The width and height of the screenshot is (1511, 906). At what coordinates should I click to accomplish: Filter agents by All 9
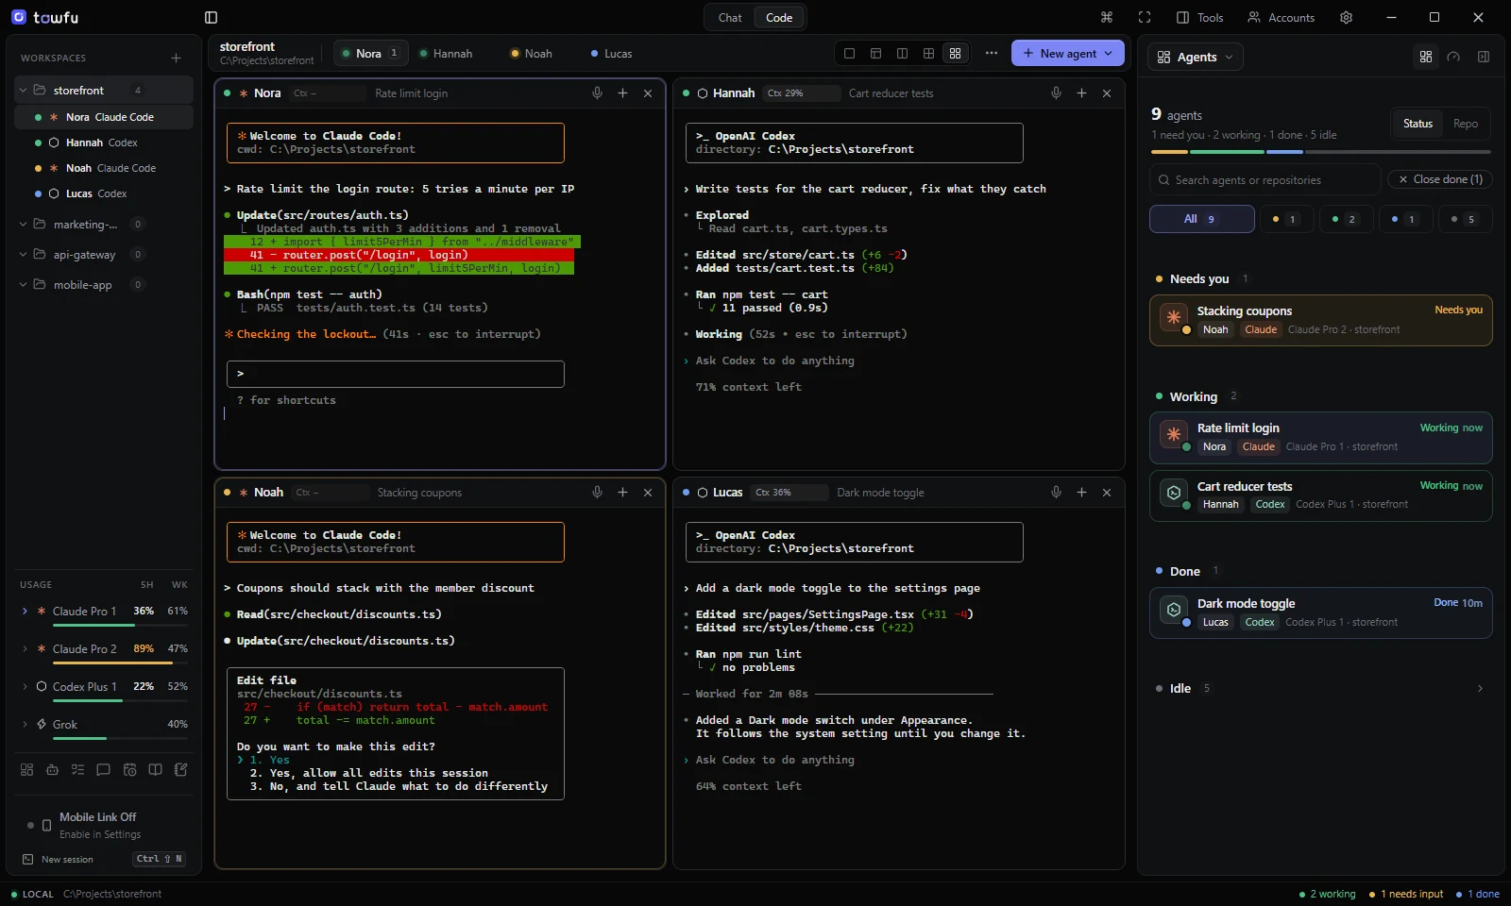[x=1201, y=219]
